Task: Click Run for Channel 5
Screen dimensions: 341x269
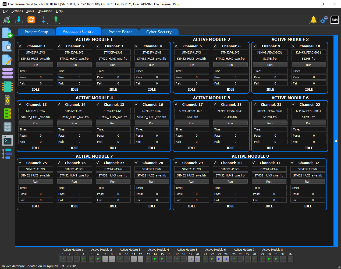Action: 191,65
